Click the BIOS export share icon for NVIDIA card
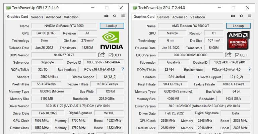Image resolution: width=258 pixels, height=134 pixels. pos(102,55)
